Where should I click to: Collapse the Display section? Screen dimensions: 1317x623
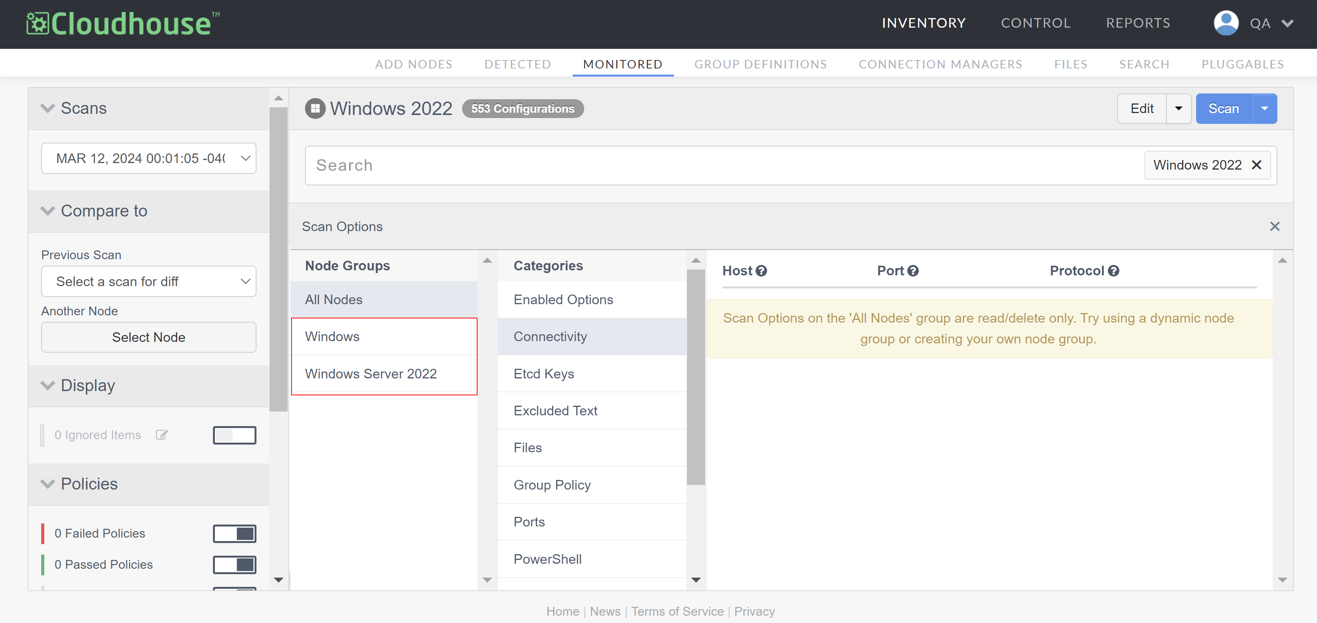click(x=47, y=386)
